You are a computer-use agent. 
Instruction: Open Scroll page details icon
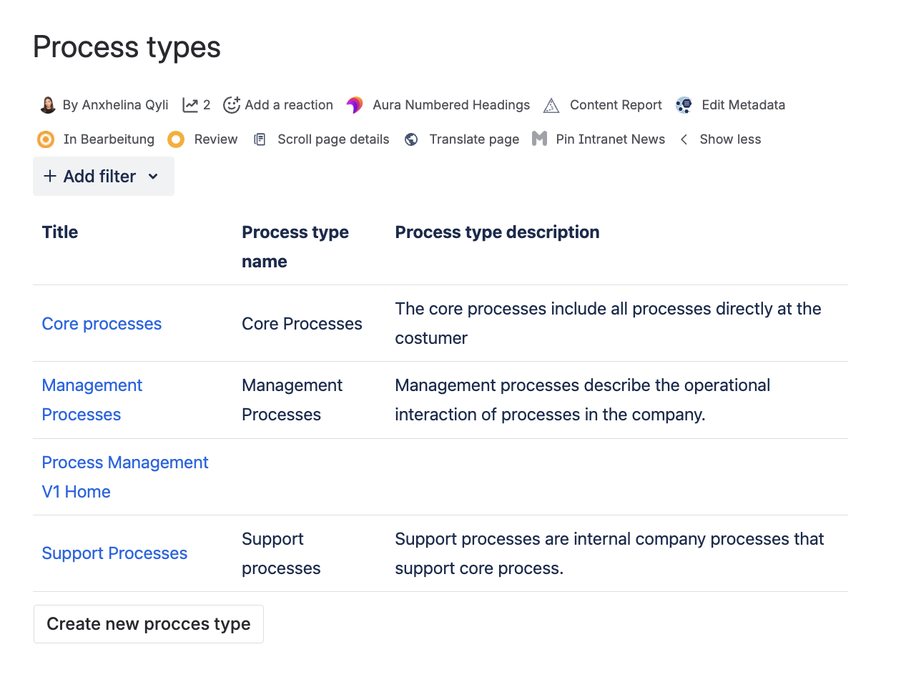click(260, 139)
